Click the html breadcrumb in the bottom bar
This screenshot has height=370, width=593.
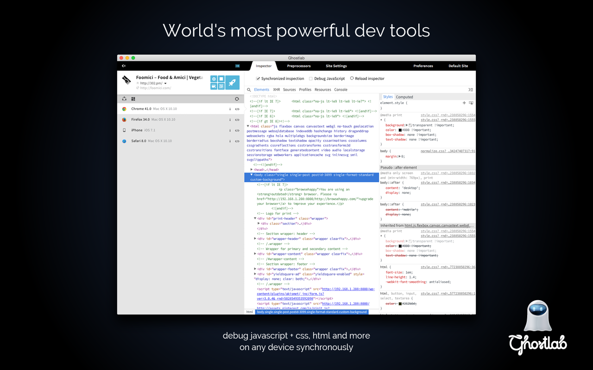[250, 312]
